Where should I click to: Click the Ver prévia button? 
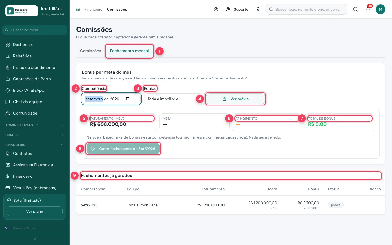pyautogui.click(x=235, y=99)
